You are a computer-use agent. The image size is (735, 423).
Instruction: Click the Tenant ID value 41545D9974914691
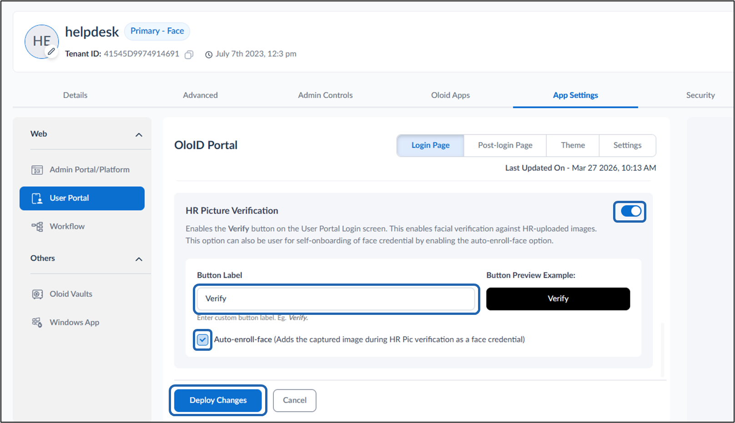click(x=141, y=54)
